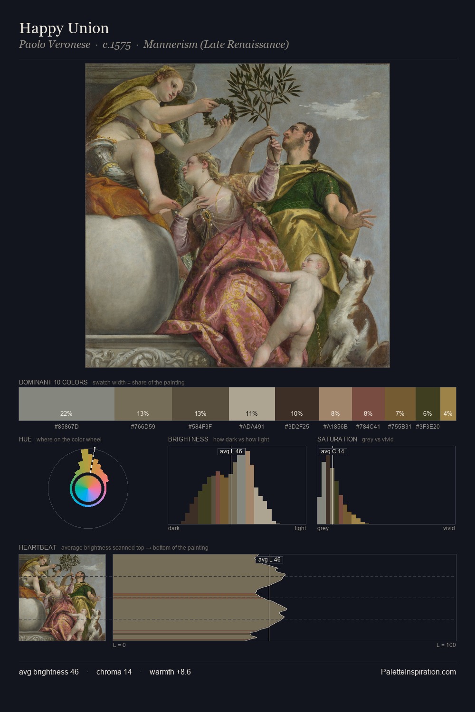Pick the #3F3E20 dark green swatch
475x712 pixels.
point(428,404)
